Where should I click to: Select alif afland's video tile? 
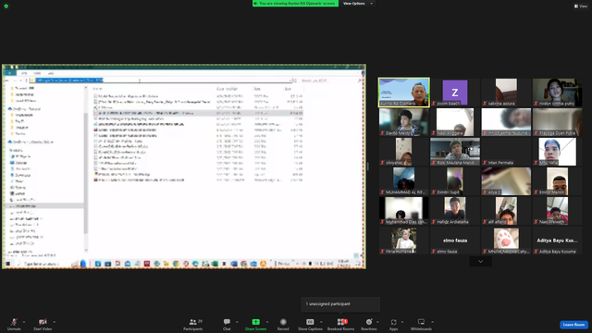[x=506, y=211]
